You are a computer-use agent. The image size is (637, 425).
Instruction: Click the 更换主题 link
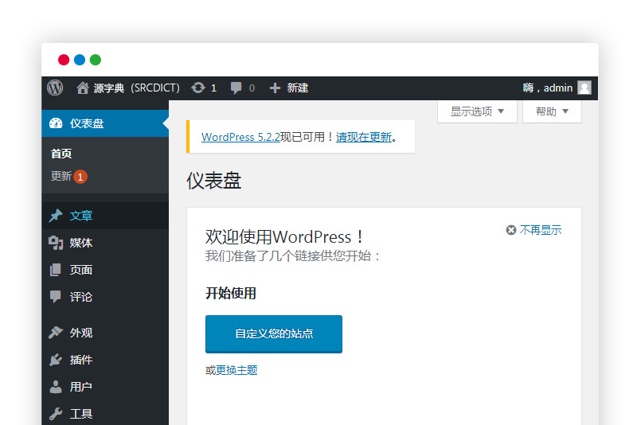coord(236,370)
